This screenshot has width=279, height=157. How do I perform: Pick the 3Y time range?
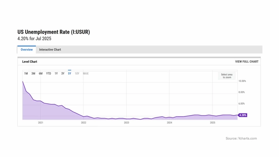[63, 74]
